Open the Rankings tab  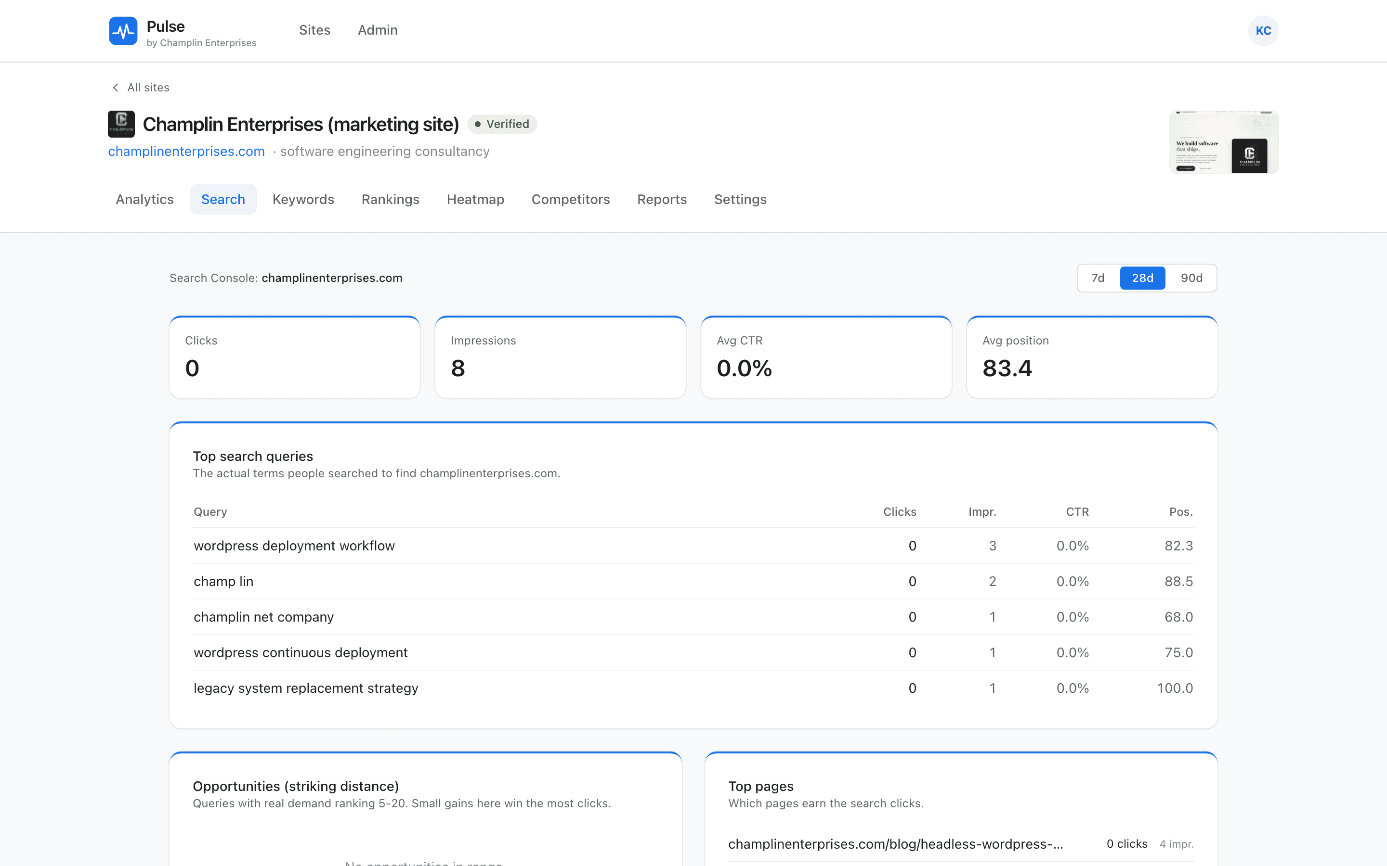point(390,199)
